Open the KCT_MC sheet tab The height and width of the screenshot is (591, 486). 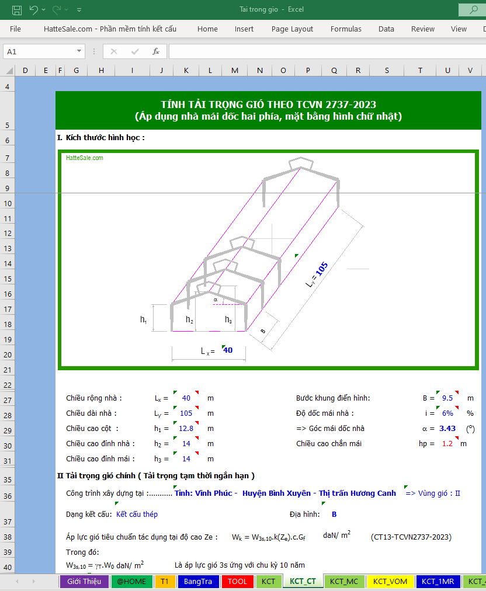tap(344, 582)
